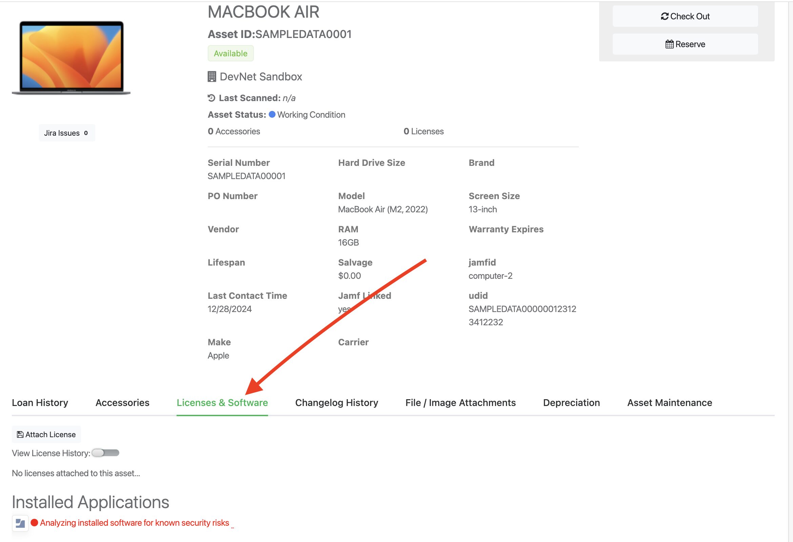Screen dimensions: 793x542
Task: Click the last contact date 12/28/2024
Action: pos(230,309)
